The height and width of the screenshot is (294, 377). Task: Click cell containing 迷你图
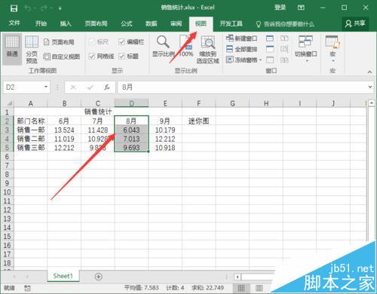tap(199, 121)
